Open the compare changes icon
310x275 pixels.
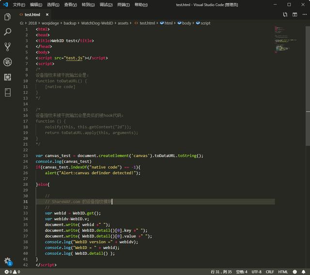pos(285,15)
